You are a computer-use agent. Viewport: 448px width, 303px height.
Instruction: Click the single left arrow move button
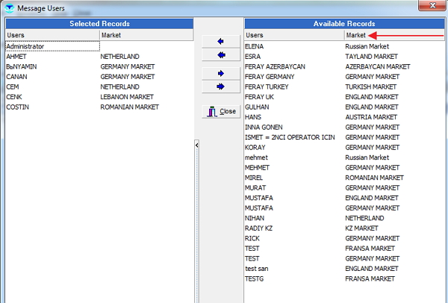click(220, 41)
